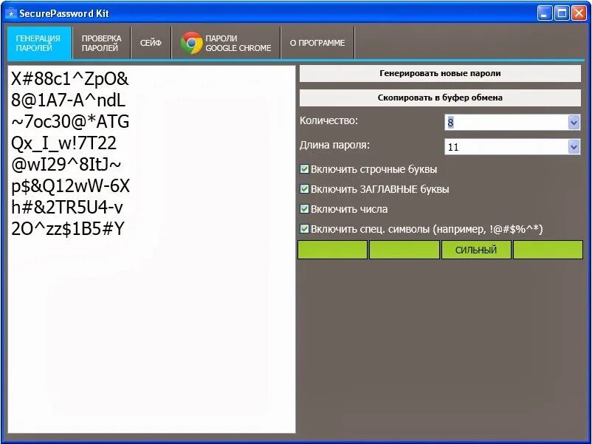Toggle Включить строчные буквы checkbox
The image size is (592, 444).
click(304, 169)
